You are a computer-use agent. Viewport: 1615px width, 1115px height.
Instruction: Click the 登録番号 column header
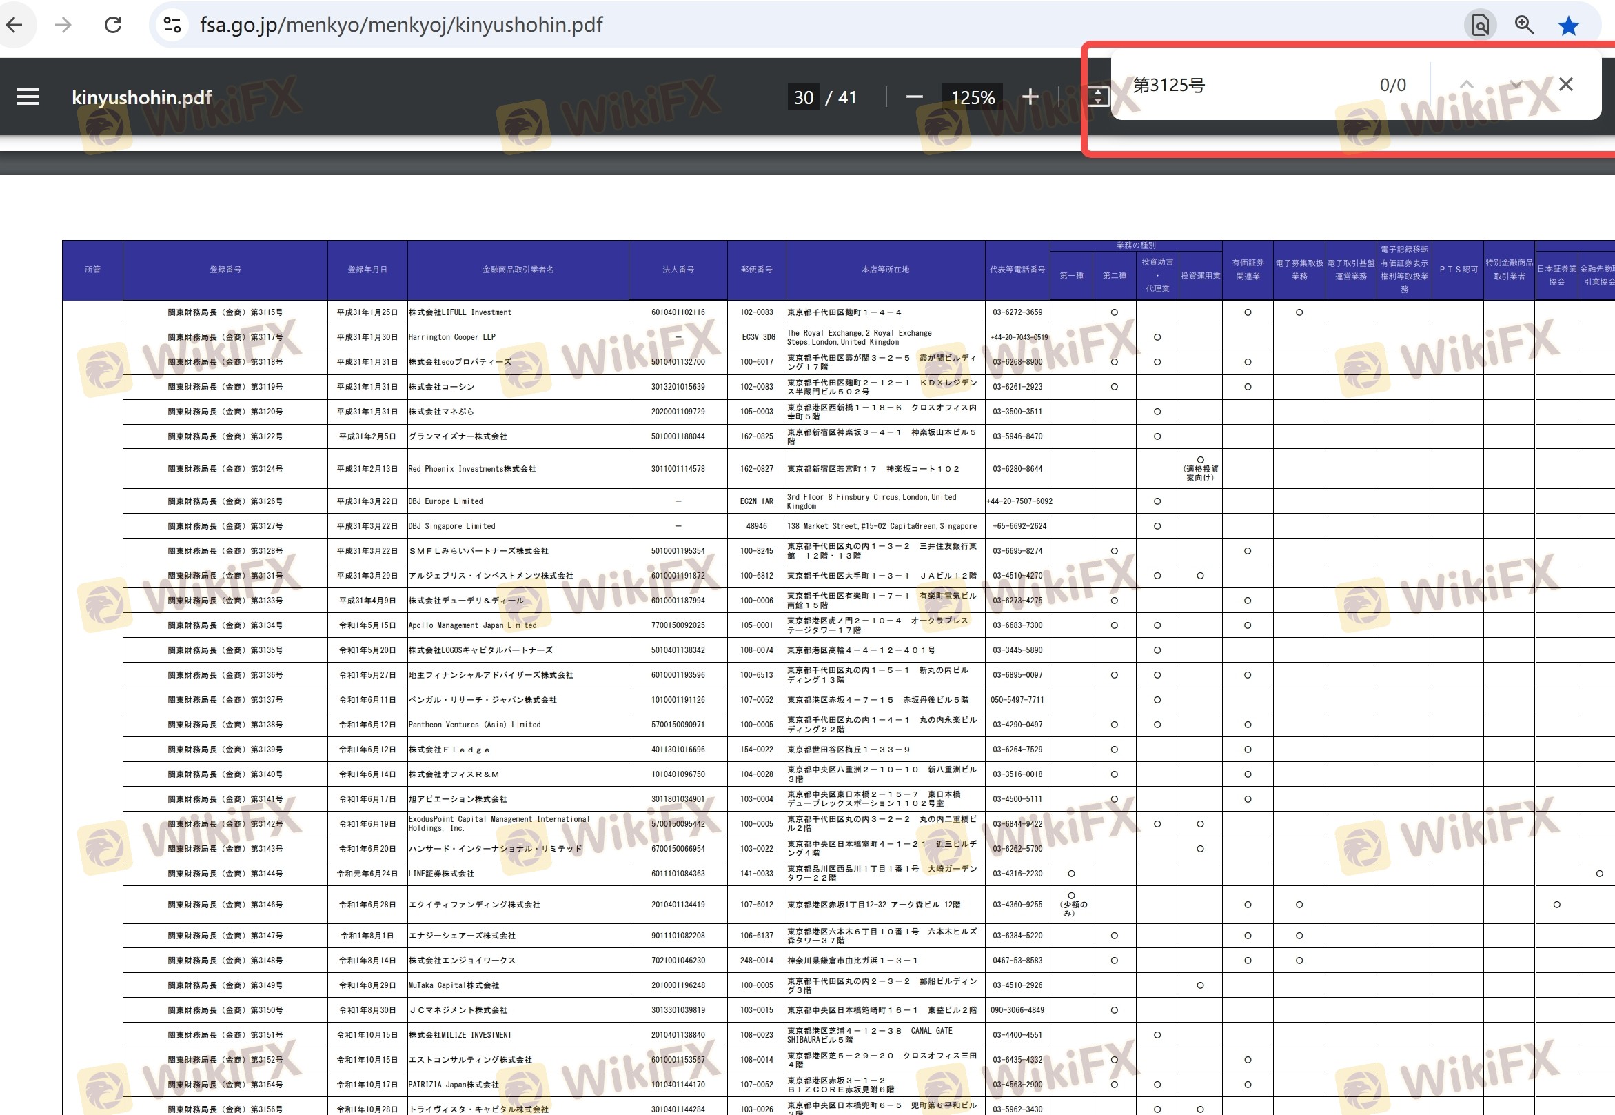(x=225, y=270)
